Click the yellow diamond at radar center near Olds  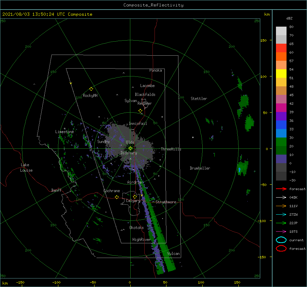point(130,148)
